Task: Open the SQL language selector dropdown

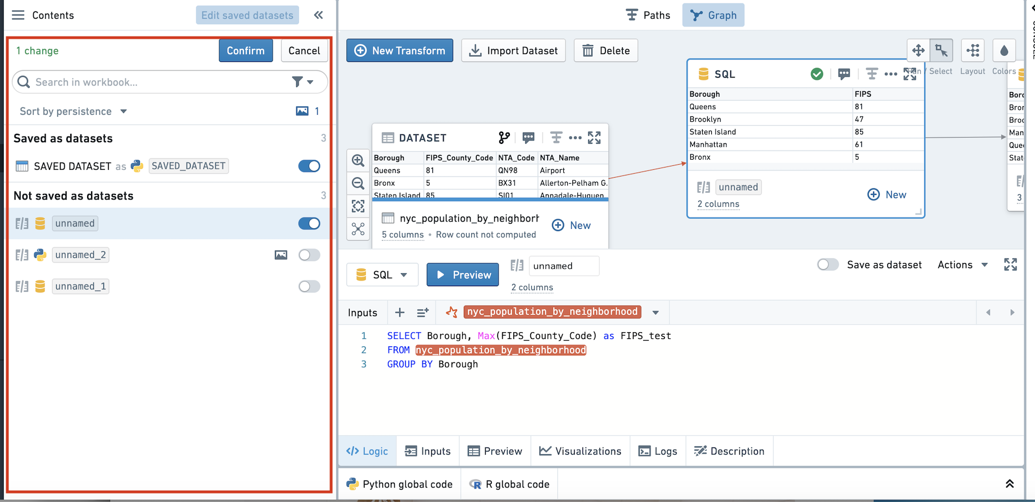Action: pos(382,275)
